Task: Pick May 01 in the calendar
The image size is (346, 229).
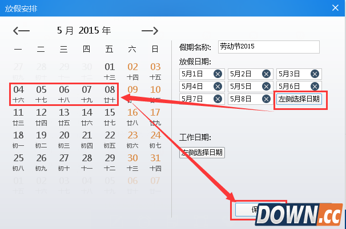Action: coord(110,71)
